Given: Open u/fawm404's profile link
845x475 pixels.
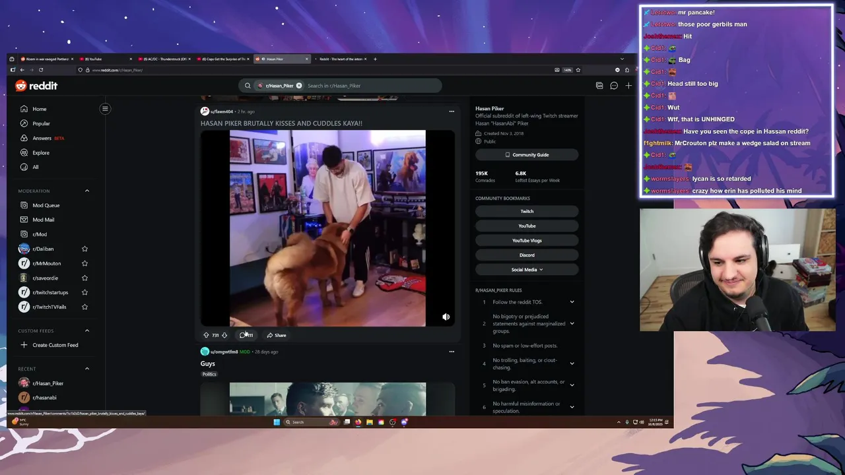Looking at the screenshot, I should [222, 111].
